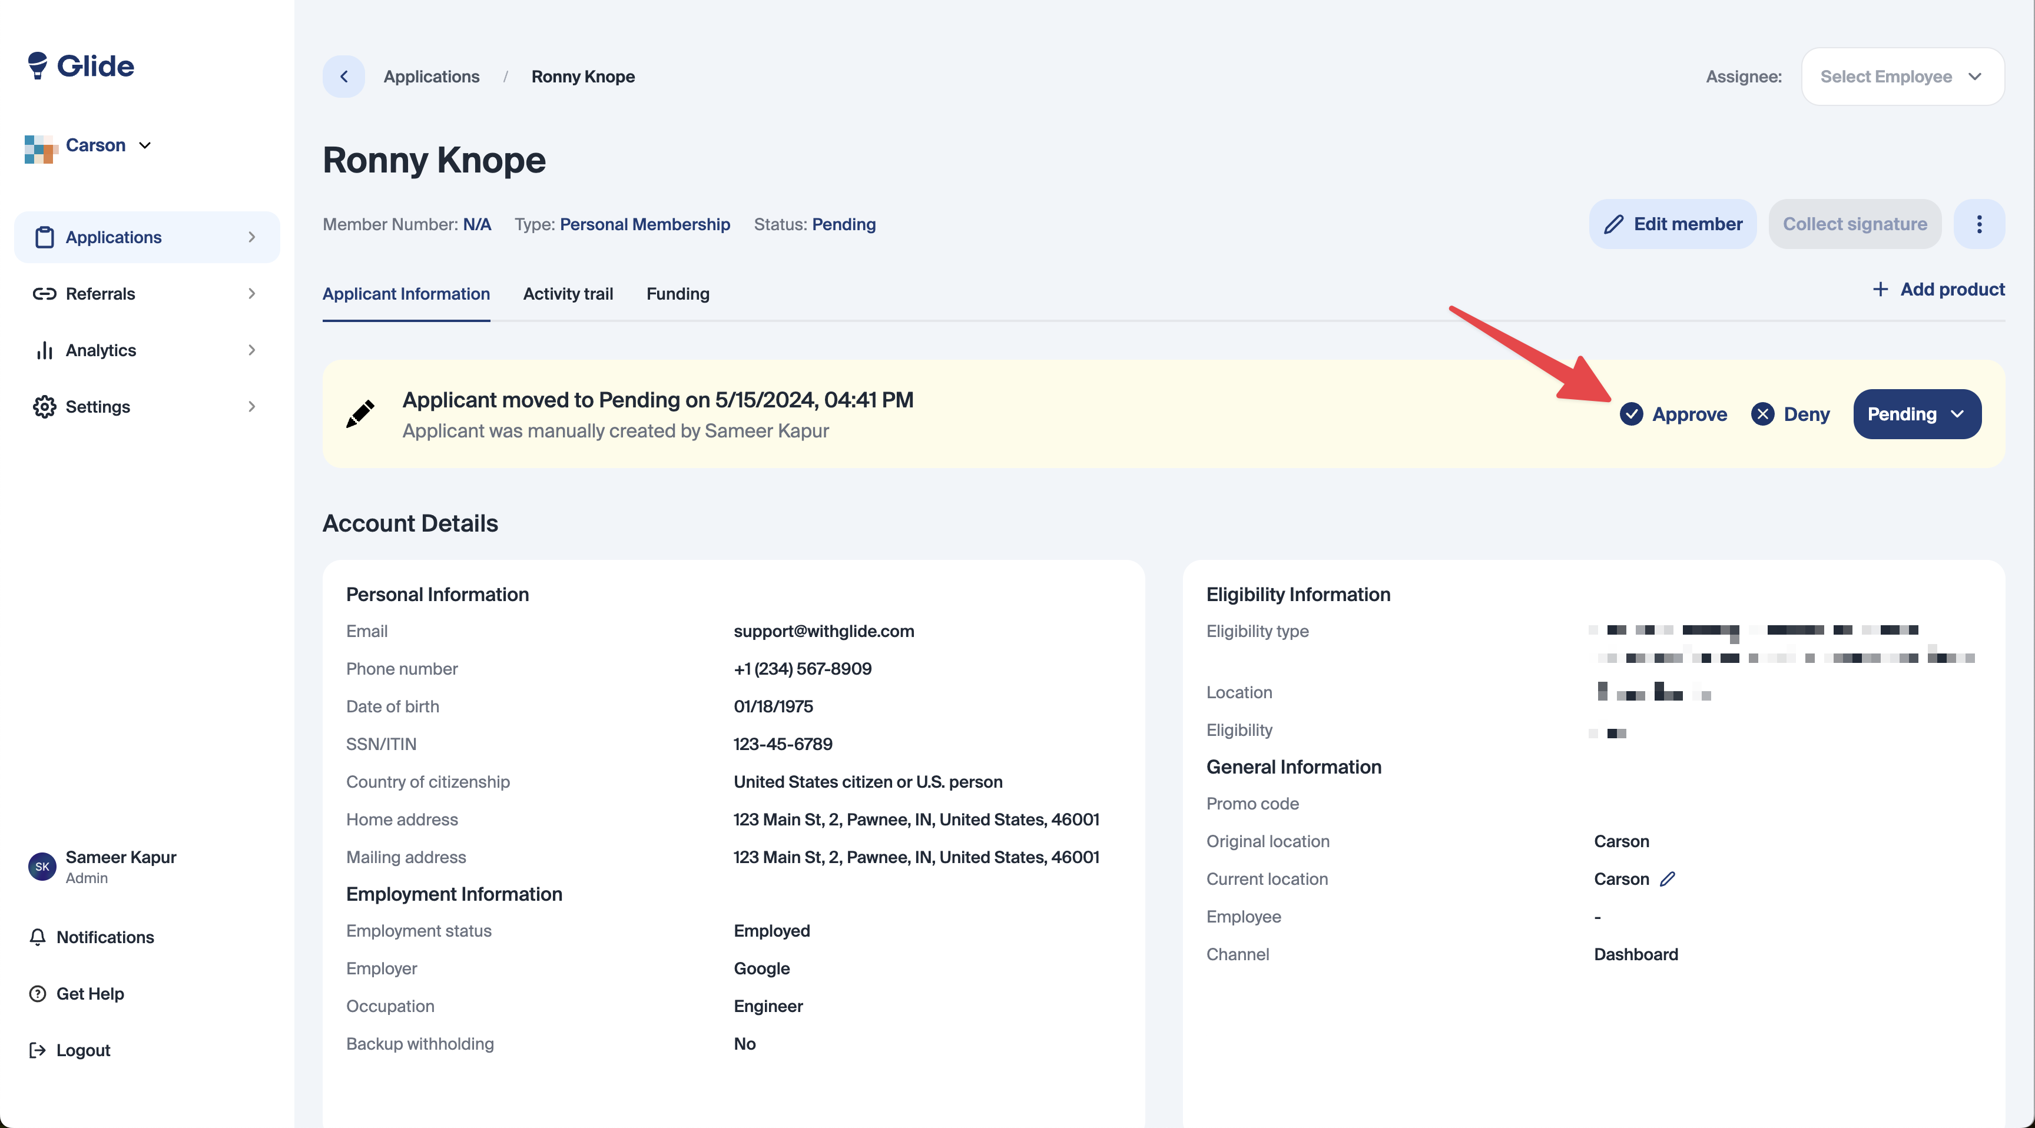The width and height of the screenshot is (2035, 1128).
Task: Click the Logout icon in sidebar
Action: (37, 1051)
